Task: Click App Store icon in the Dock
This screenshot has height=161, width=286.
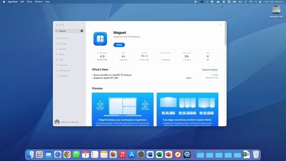Action: [x=131, y=155]
